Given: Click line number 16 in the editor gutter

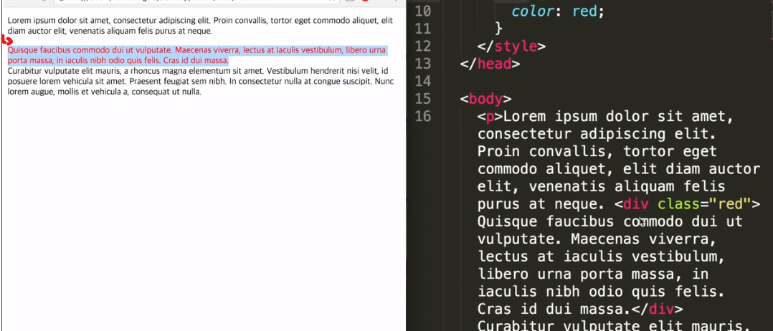Looking at the screenshot, I should [422, 117].
